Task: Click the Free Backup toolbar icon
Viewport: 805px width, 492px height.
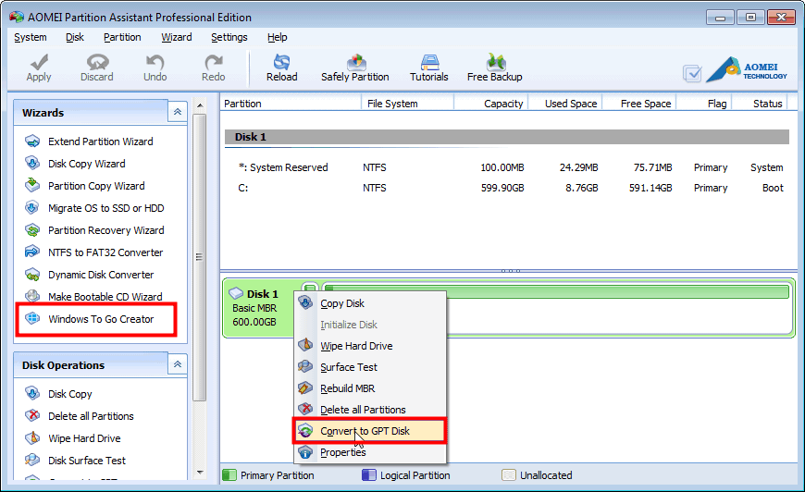Action: [495, 62]
